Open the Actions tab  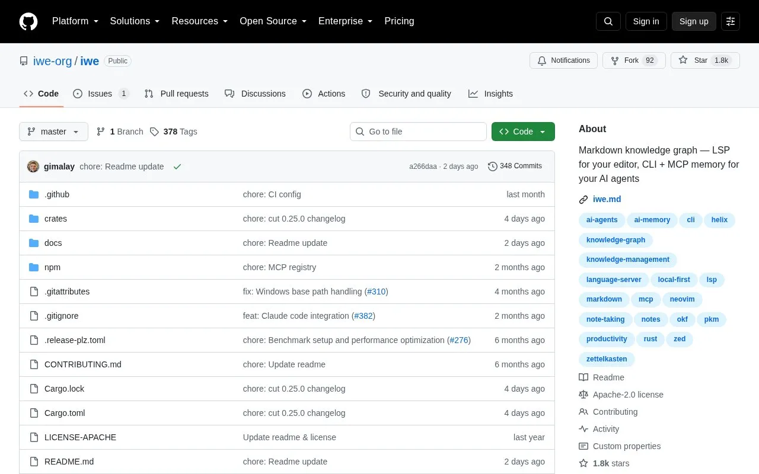tap(324, 94)
